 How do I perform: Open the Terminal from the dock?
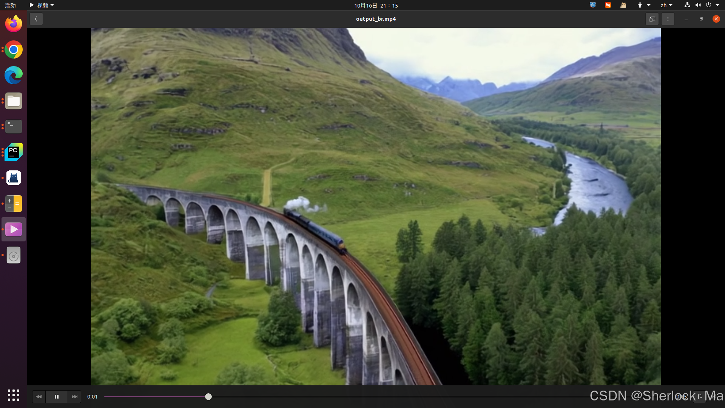[14, 127]
